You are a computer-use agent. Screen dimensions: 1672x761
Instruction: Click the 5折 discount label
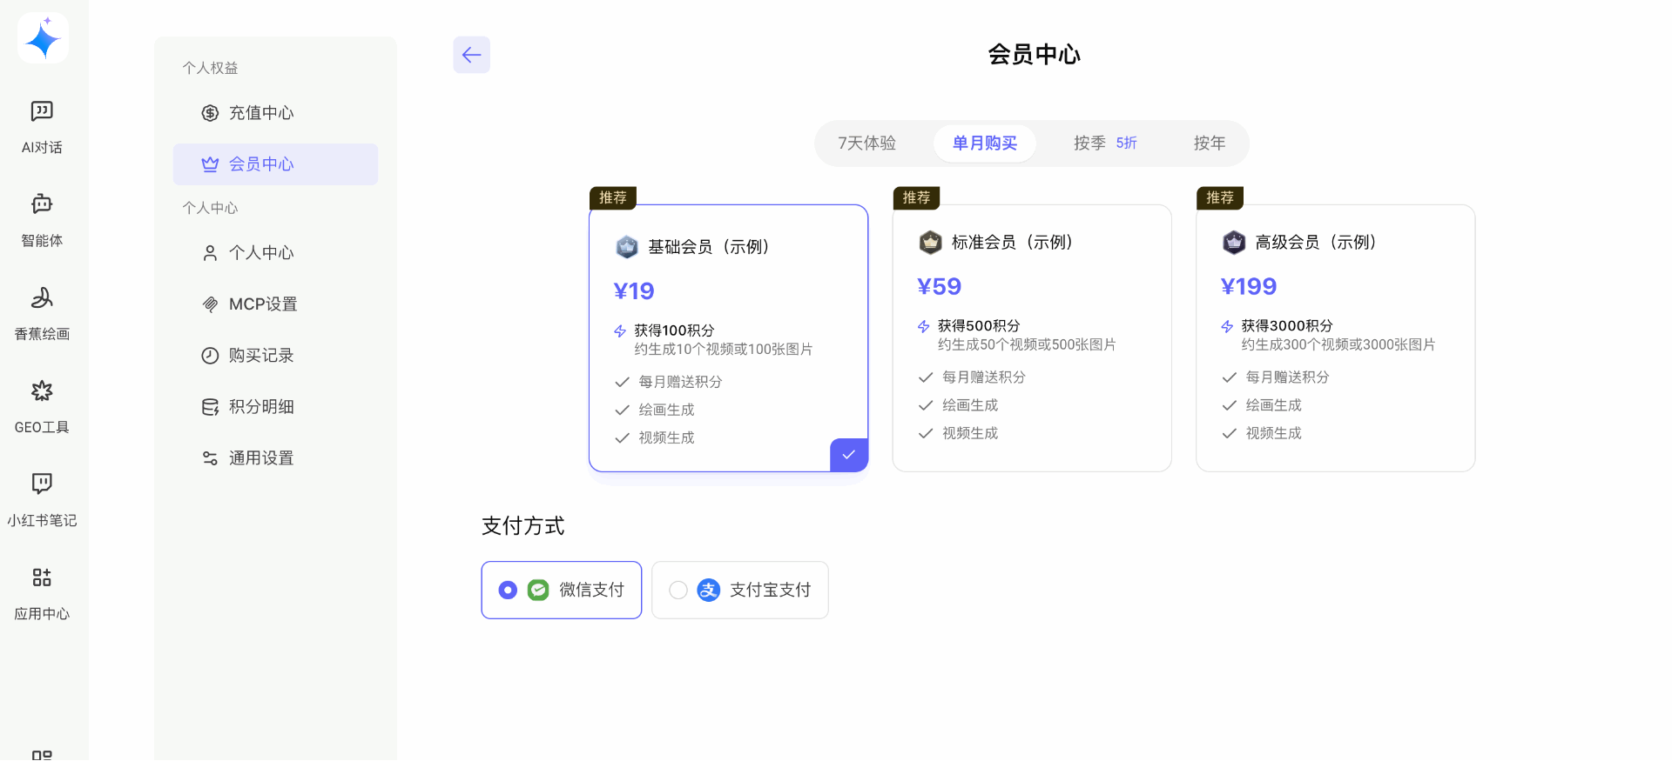1127,144
